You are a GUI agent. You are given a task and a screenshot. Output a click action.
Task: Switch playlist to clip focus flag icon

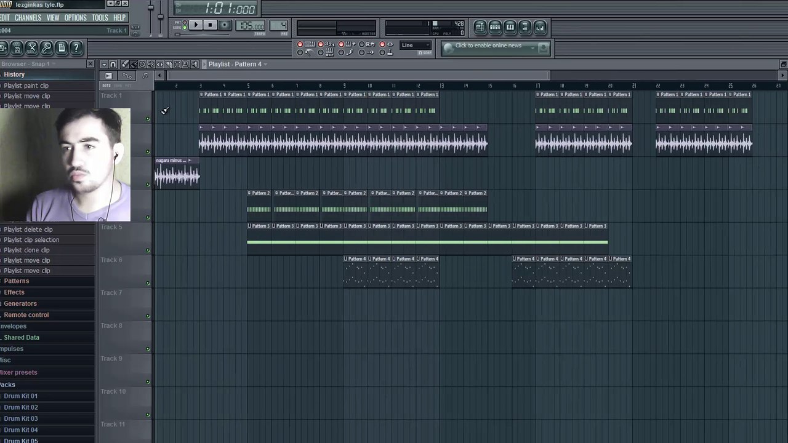[x=108, y=76]
